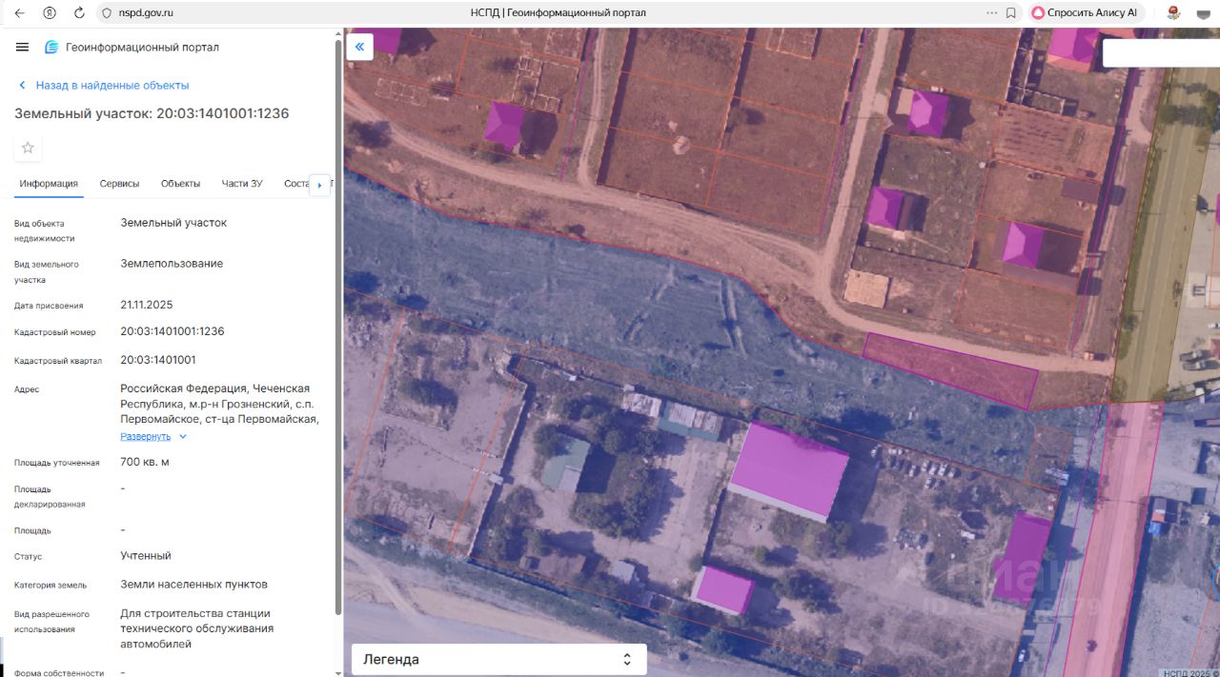This screenshot has width=1220, height=677.
Task: Click the Геоинформационный портал logo
Action: 132,47
